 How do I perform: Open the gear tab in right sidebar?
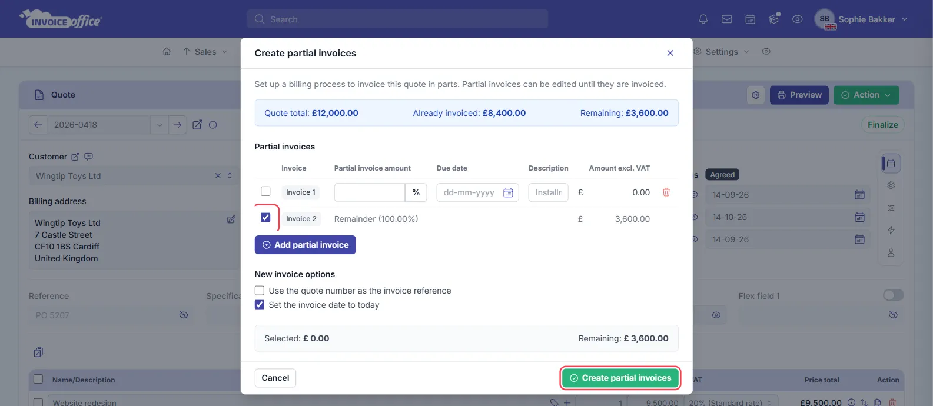point(891,185)
